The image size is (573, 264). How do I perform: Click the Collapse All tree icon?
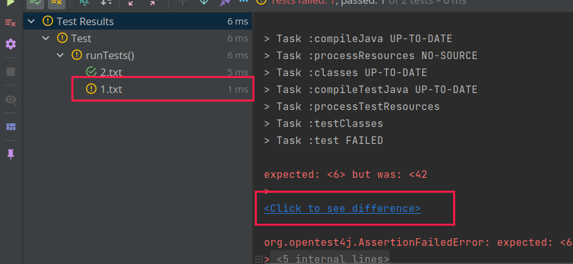click(152, 3)
